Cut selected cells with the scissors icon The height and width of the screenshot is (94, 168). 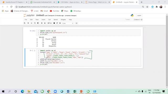tap(31, 23)
